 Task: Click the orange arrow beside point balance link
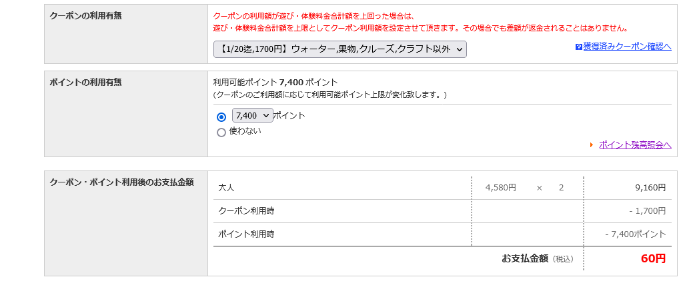pos(592,144)
